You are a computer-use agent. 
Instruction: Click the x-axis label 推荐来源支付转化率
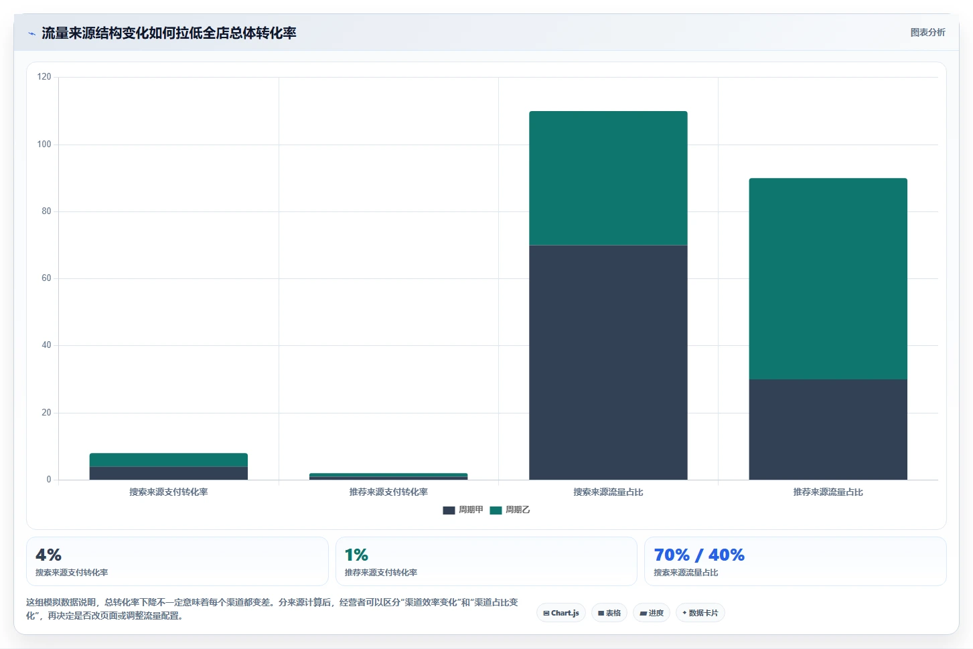coord(388,492)
